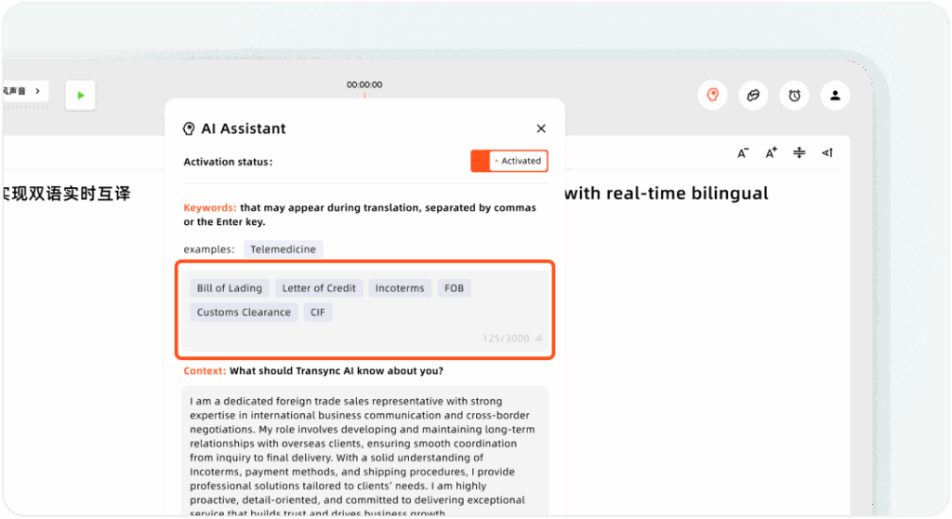Click the 00:00:00 timeline marker

[x=364, y=86]
